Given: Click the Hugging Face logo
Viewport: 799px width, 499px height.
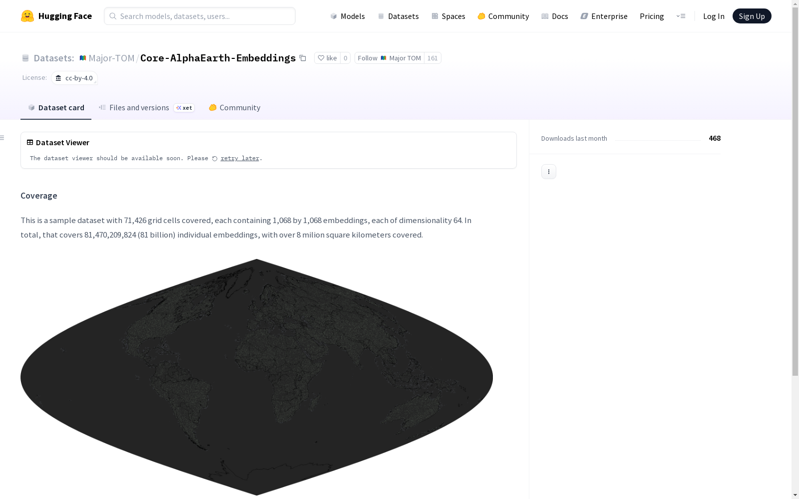Looking at the screenshot, I should click(56, 16).
